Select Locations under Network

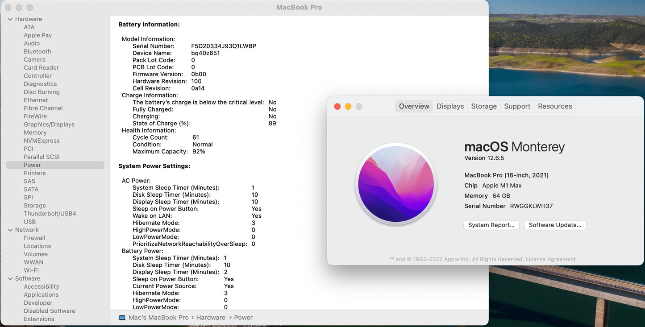pyautogui.click(x=37, y=246)
